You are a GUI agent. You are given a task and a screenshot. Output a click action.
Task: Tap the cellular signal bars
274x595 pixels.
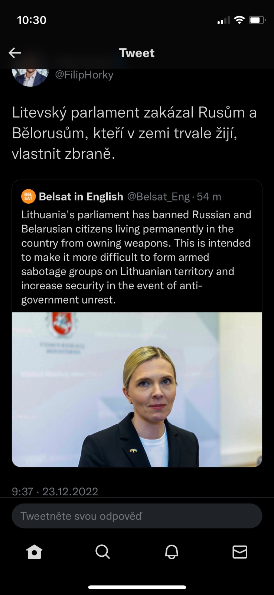click(x=224, y=20)
